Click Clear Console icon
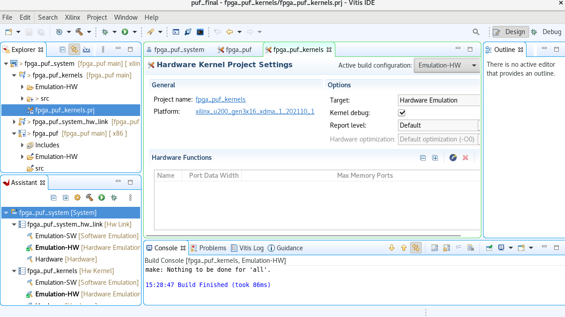565x317 pixels. [471, 248]
